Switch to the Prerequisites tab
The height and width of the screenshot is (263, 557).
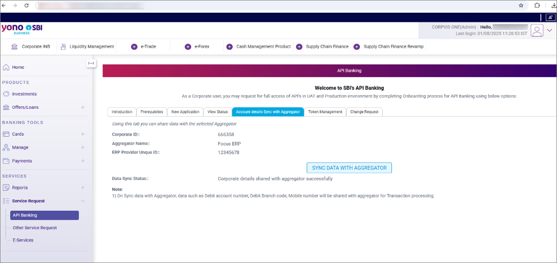(x=151, y=111)
